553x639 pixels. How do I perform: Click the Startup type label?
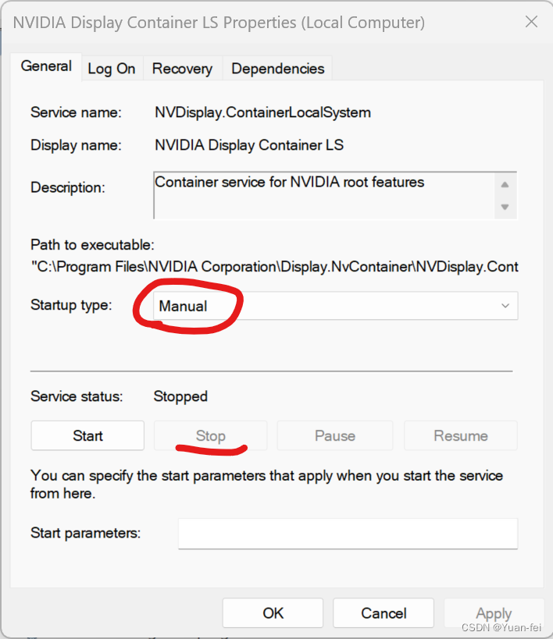(x=71, y=305)
